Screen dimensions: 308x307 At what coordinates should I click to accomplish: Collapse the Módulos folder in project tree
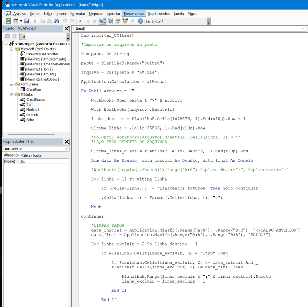click(x=12, y=95)
